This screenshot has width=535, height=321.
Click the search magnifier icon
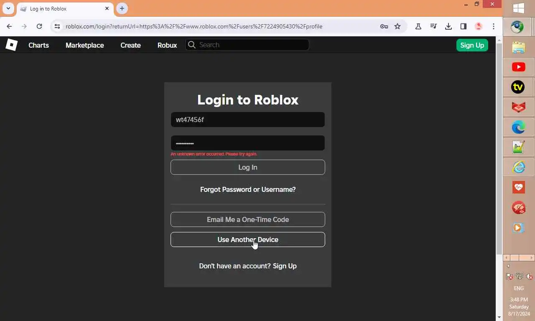[x=192, y=45]
